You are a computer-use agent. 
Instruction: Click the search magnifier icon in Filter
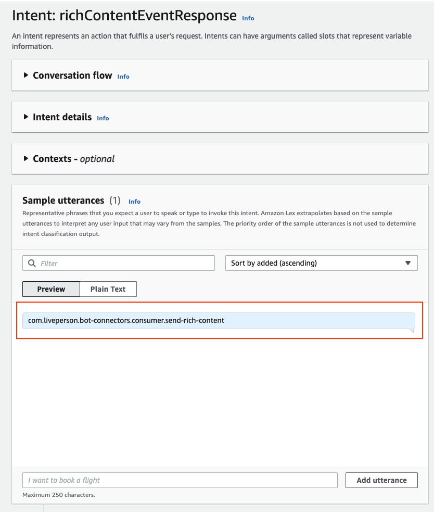point(32,263)
